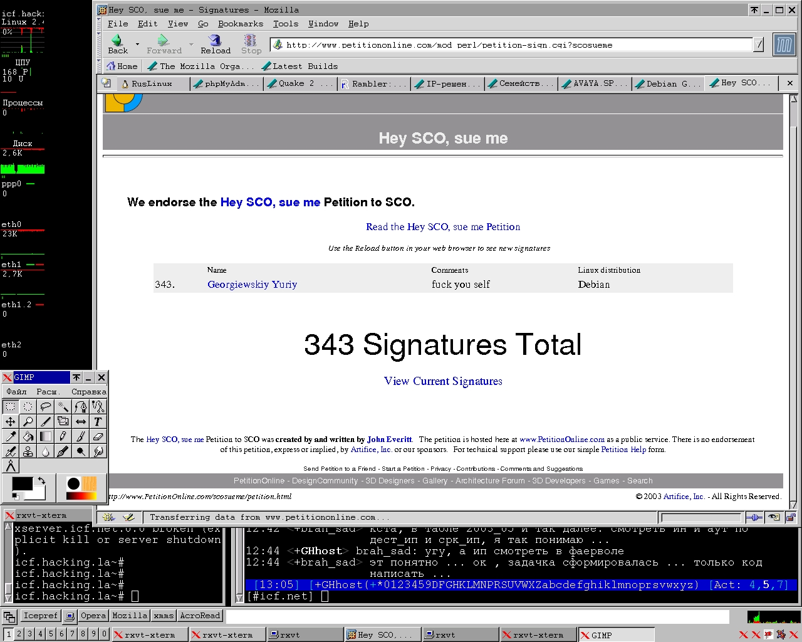Select the Dodge/Burn tool in GIMP
This screenshot has height=642, width=802.
[x=81, y=451]
